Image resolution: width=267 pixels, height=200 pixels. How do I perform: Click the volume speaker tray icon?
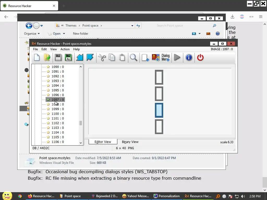point(243,196)
